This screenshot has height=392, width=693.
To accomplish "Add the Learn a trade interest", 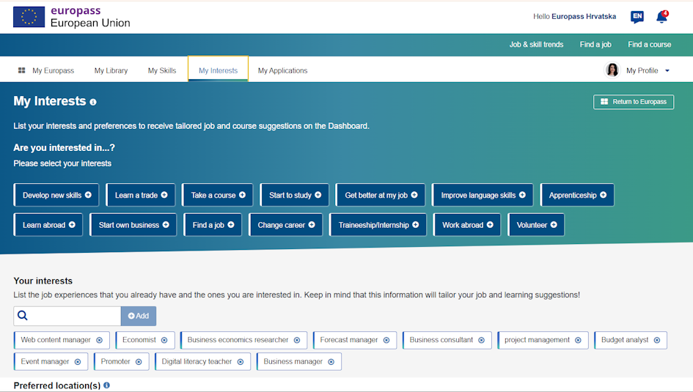I will pyautogui.click(x=141, y=195).
